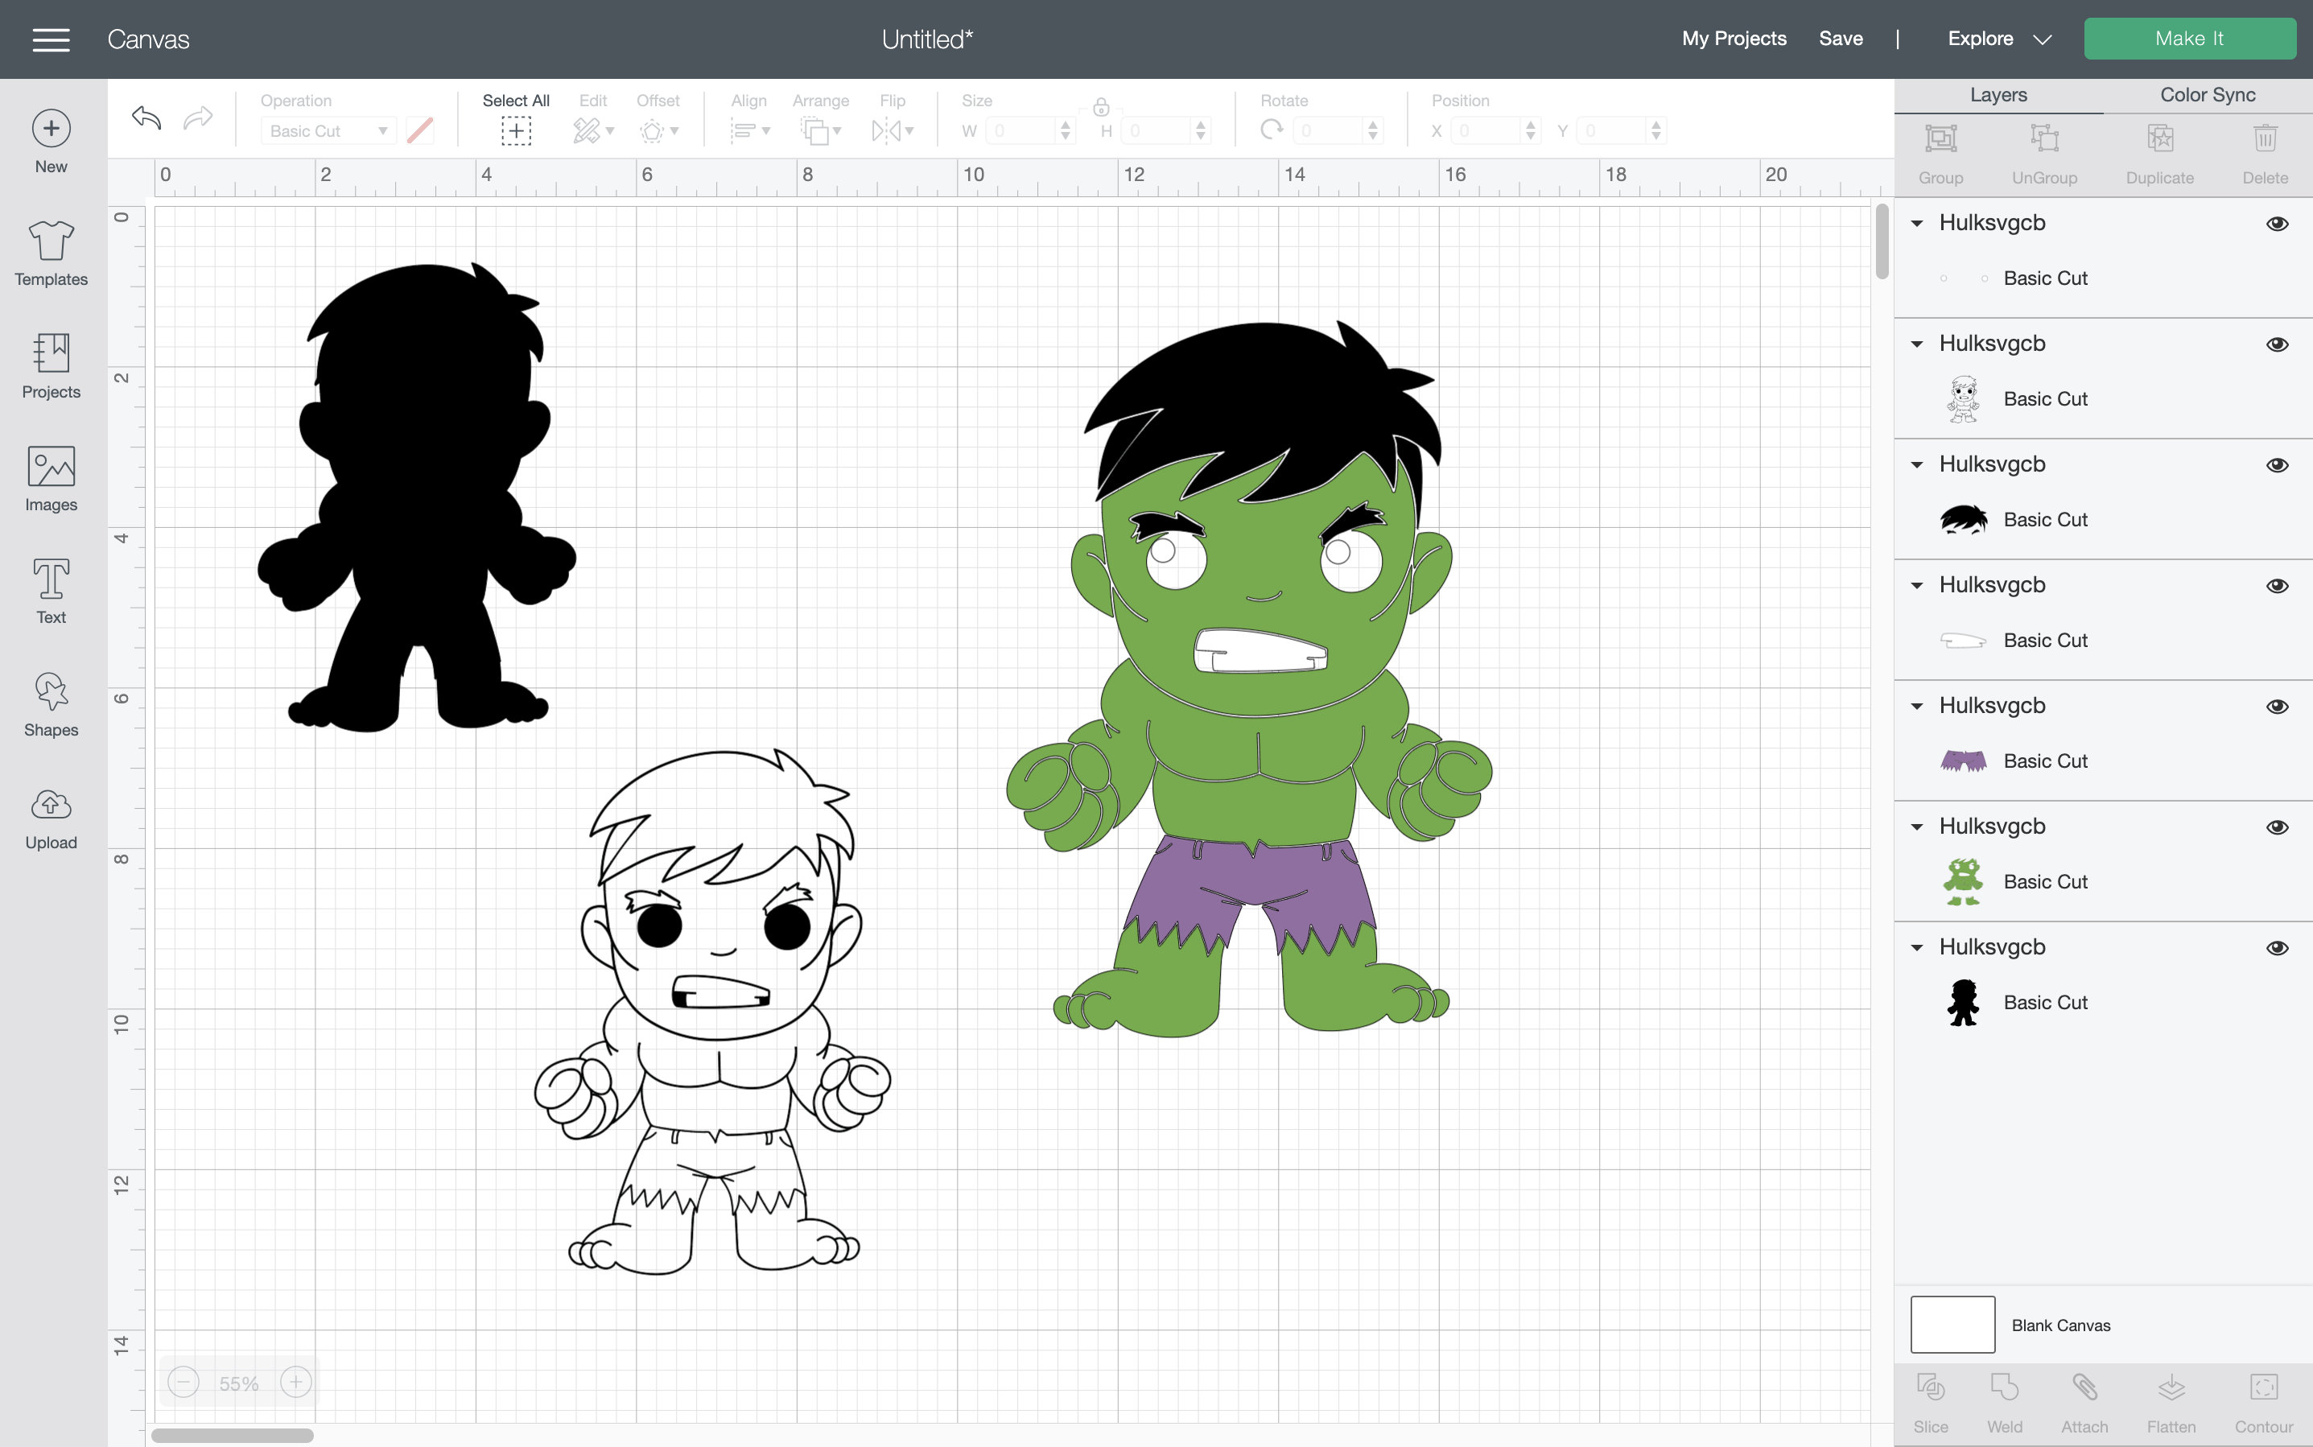Image resolution: width=2313 pixels, height=1447 pixels.
Task: Delete the selected layer
Action: [2264, 154]
